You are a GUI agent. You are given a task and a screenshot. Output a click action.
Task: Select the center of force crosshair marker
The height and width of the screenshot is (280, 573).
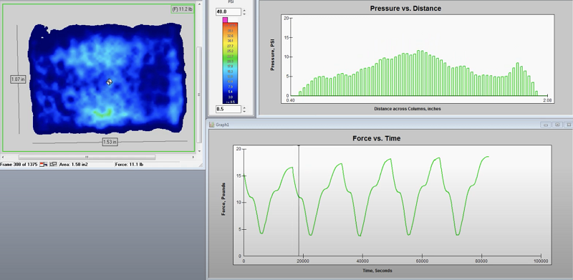110,82
